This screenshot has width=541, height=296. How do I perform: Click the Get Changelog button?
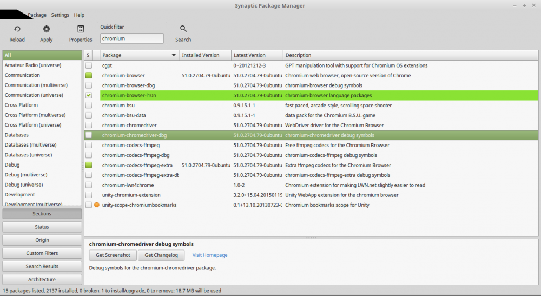(x=161, y=255)
